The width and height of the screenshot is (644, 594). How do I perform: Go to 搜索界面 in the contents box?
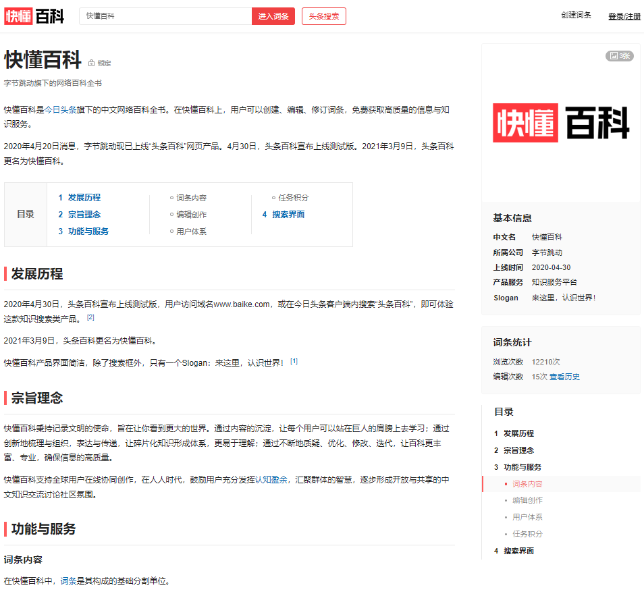coord(288,215)
